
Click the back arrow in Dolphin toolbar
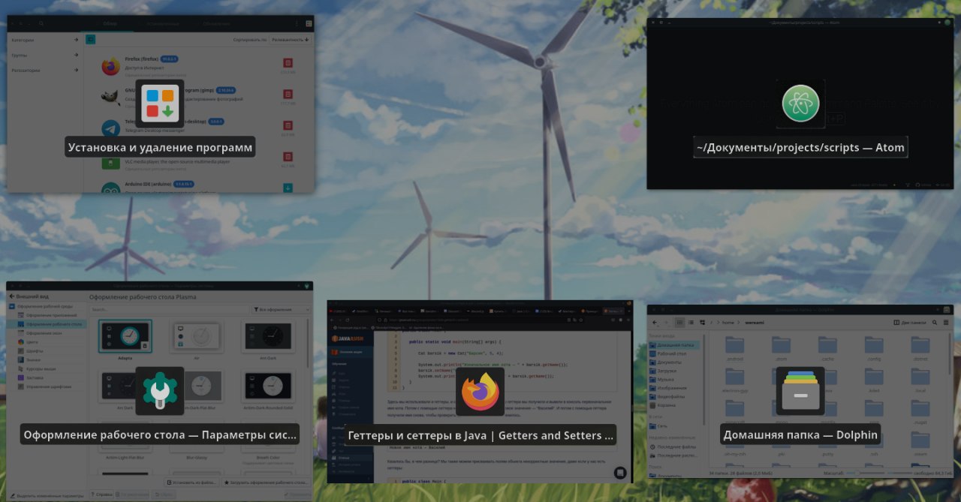[x=653, y=322]
